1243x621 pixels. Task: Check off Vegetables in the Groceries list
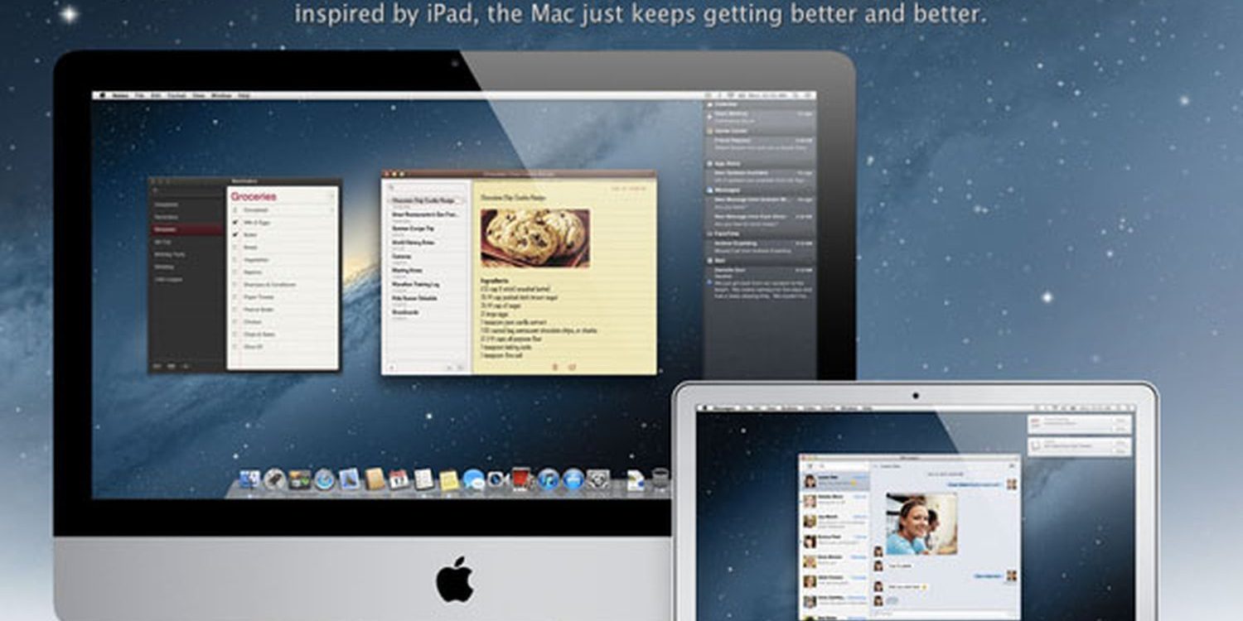[235, 260]
